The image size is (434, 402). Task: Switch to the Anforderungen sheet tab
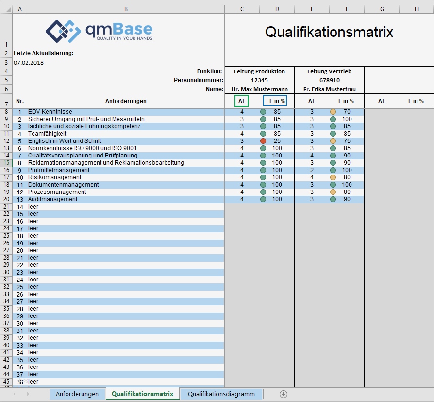point(77,394)
